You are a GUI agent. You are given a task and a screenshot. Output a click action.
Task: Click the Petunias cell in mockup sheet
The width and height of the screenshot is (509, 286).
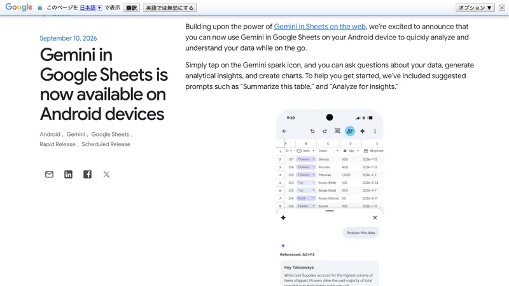pyautogui.click(x=324, y=175)
